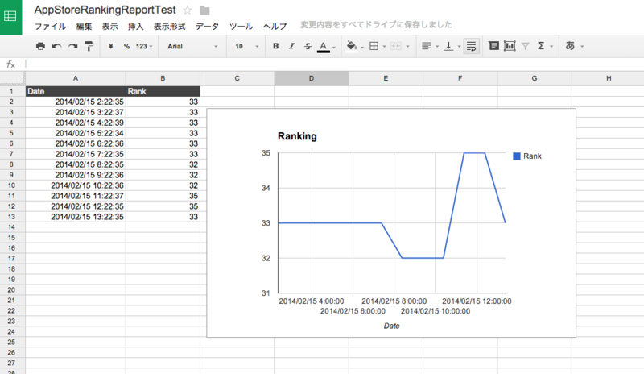Open the ツール menu

click(241, 27)
